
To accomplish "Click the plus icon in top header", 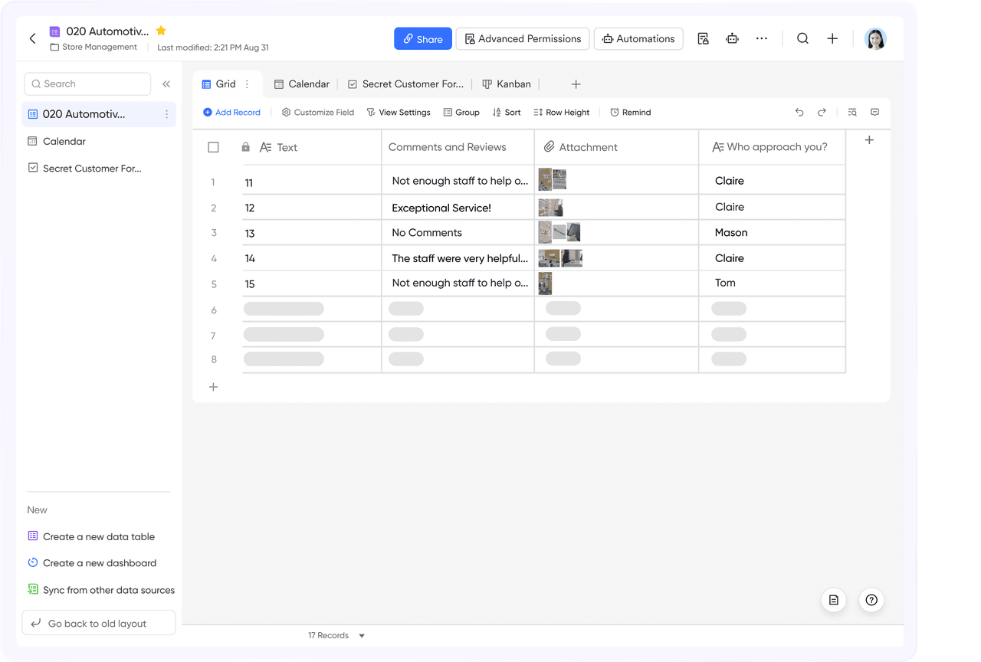I will (x=832, y=38).
